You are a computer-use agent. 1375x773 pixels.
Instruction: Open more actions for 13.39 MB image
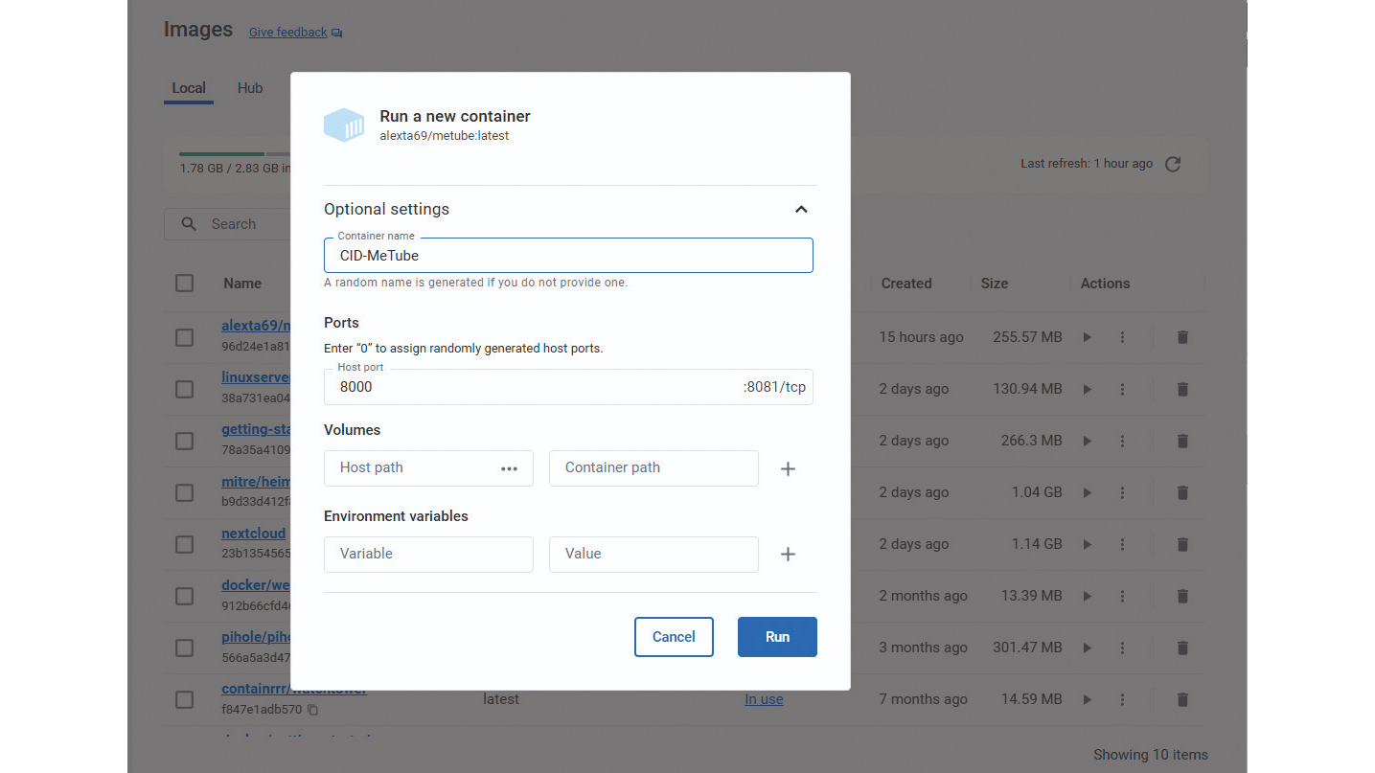pos(1122,596)
